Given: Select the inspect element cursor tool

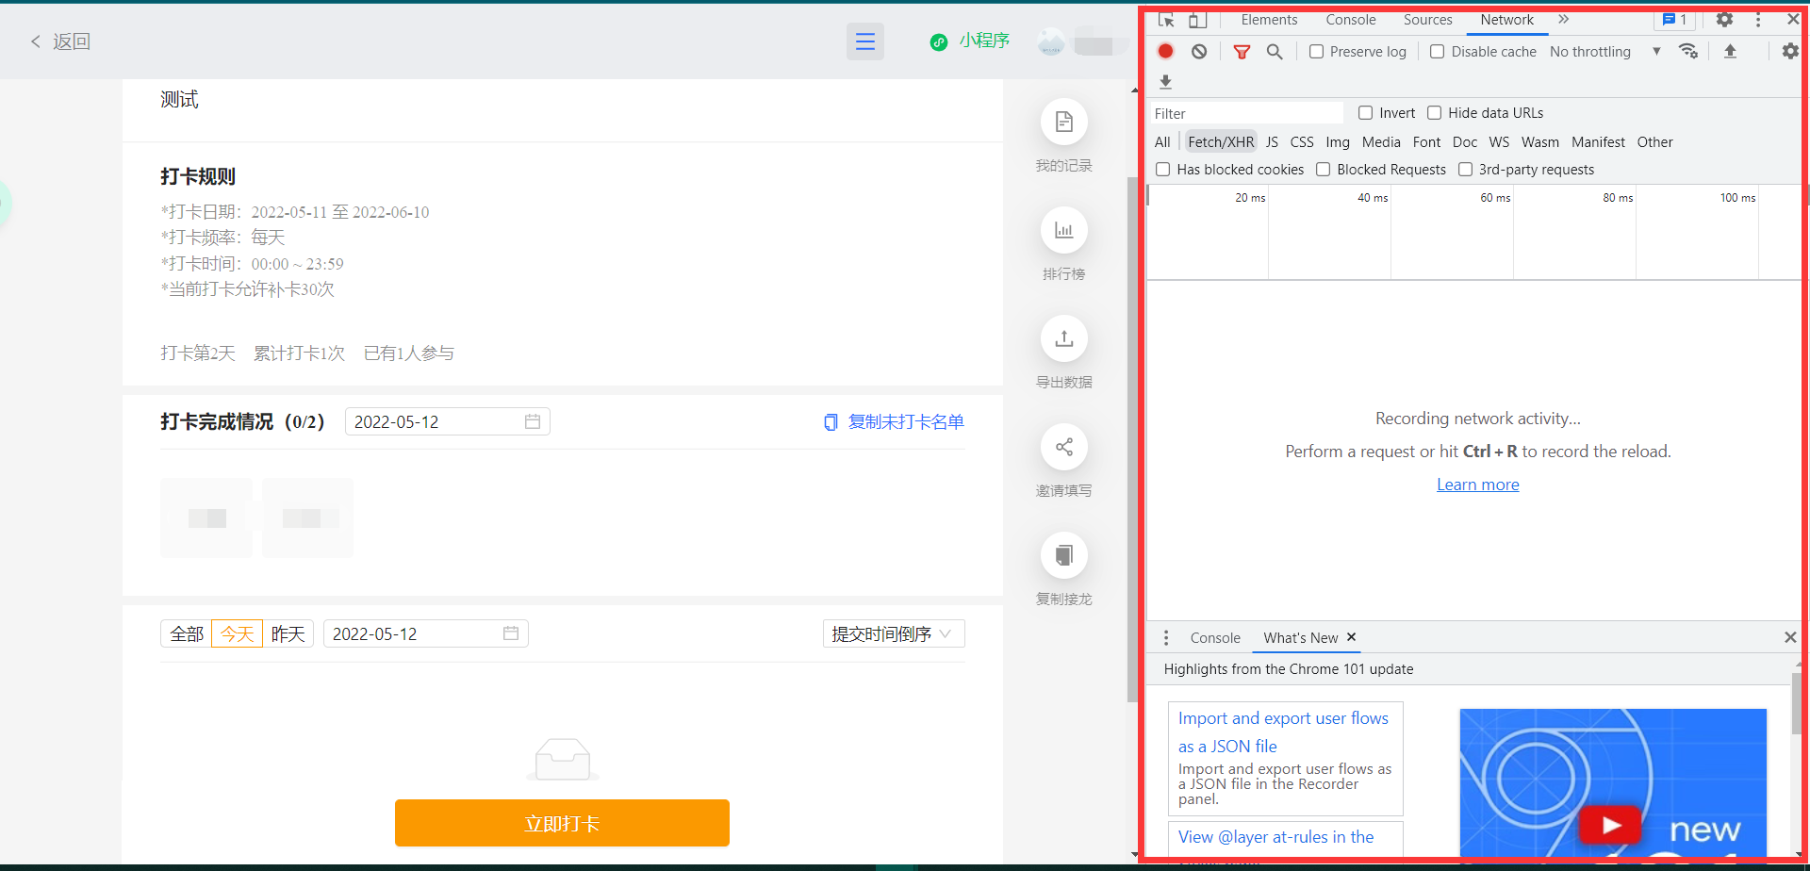Looking at the screenshot, I should pyautogui.click(x=1165, y=19).
